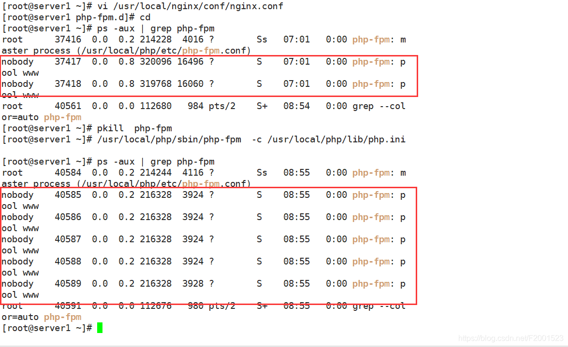568x347 pixels.
Task: Click the 'pts/2' TTY in the 40561 row
Action: click(222, 106)
